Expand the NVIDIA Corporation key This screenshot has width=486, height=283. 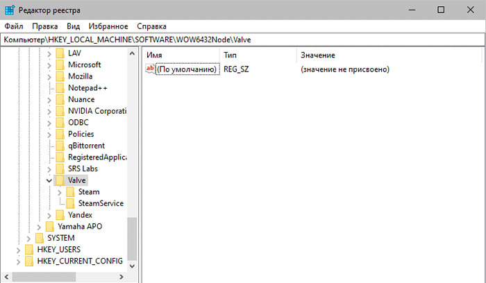[x=49, y=112]
